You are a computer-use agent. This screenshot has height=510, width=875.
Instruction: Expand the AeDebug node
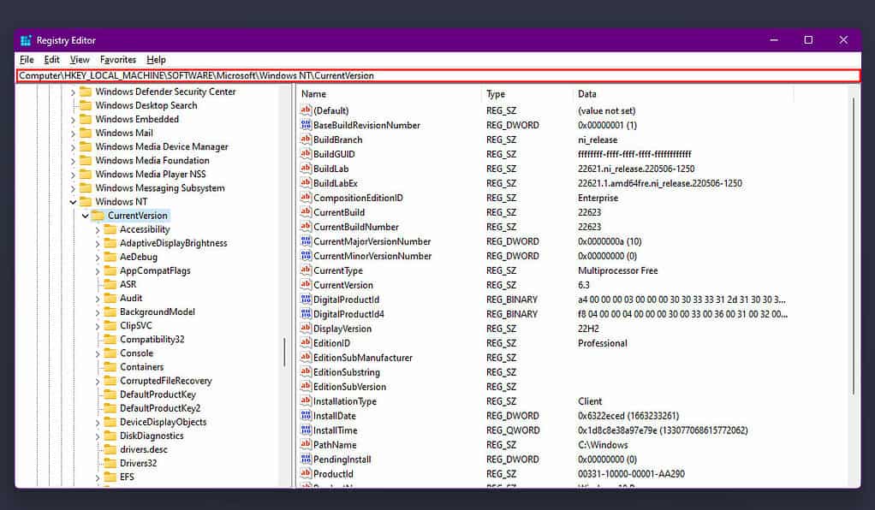tap(98, 258)
